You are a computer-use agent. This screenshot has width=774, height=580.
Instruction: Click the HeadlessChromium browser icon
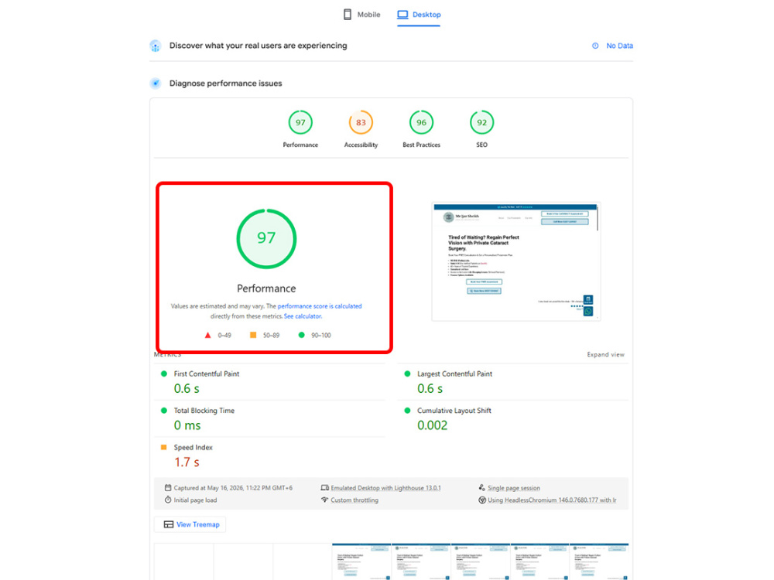(x=481, y=500)
